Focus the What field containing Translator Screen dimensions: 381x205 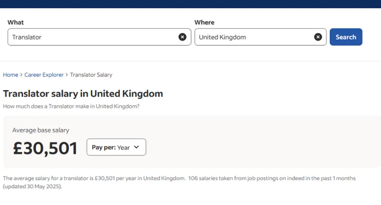[92, 37]
